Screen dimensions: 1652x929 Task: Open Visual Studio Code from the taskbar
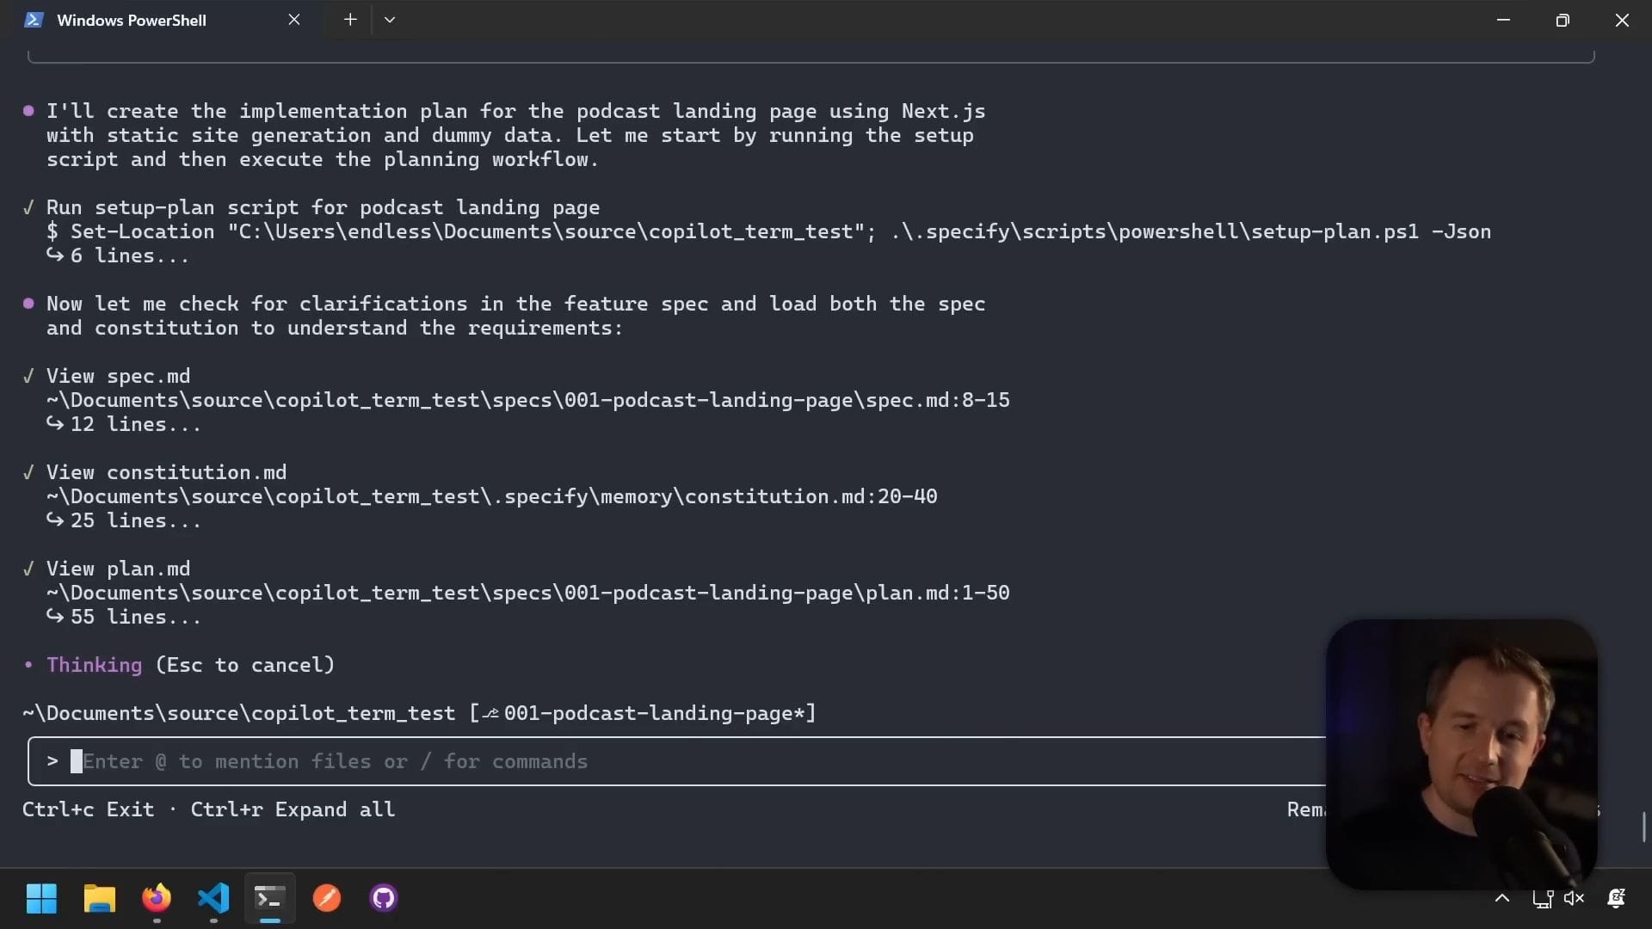click(x=213, y=898)
